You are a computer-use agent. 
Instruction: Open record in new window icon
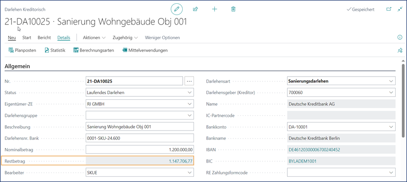pos(389,9)
